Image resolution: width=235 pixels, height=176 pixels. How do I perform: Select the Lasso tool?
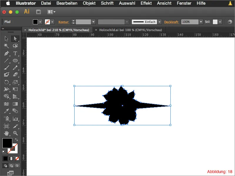point(15,46)
